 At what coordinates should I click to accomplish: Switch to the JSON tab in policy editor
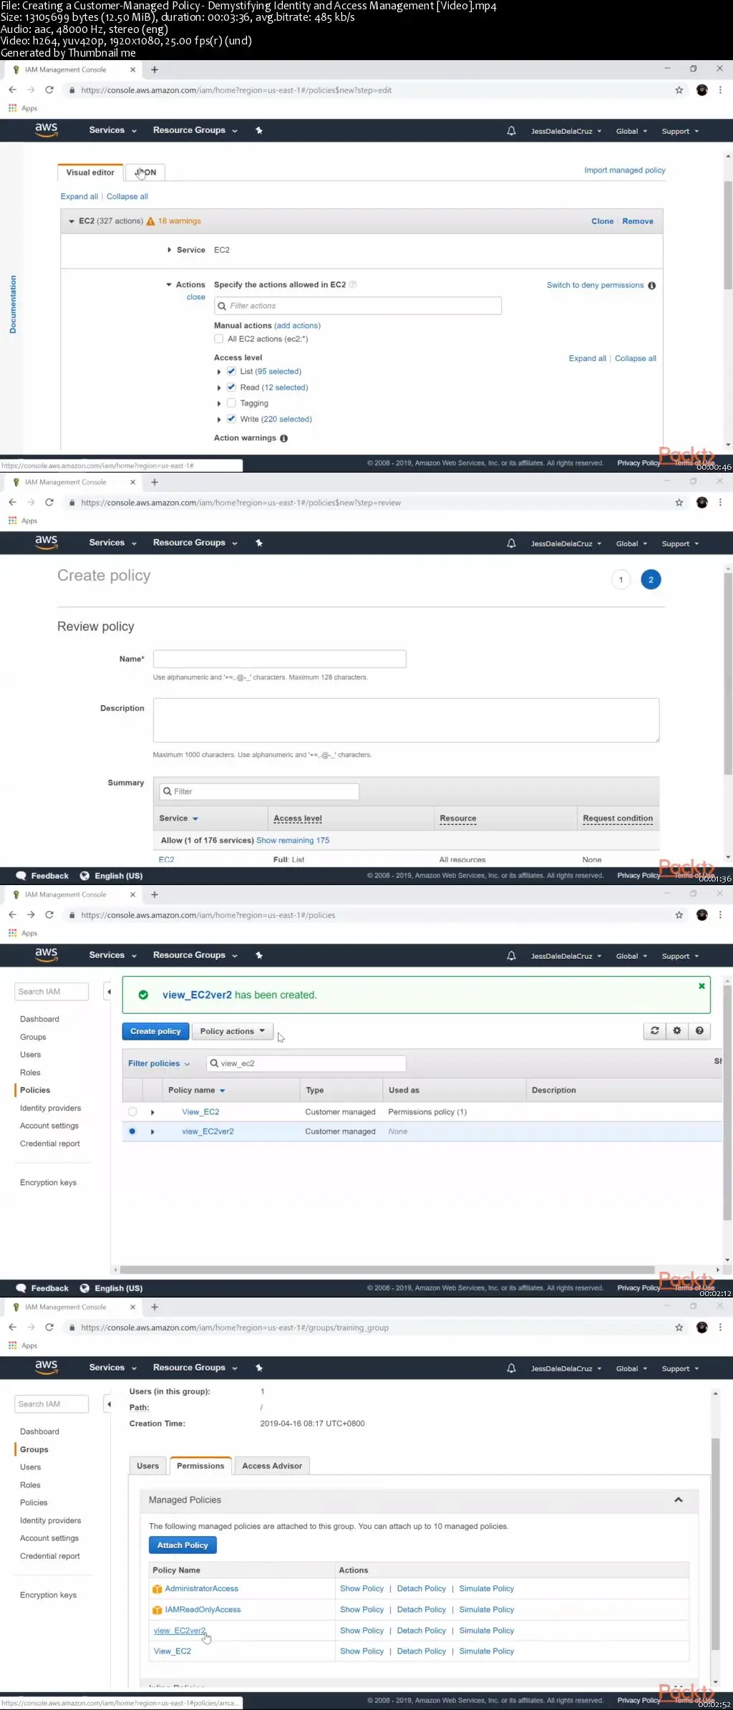pyautogui.click(x=145, y=173)
